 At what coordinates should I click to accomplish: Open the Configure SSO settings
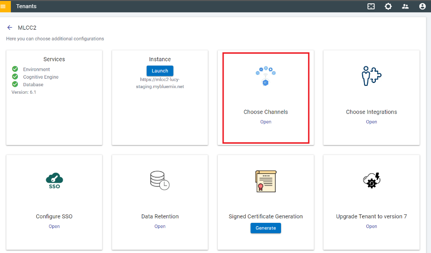pos(54,226)
